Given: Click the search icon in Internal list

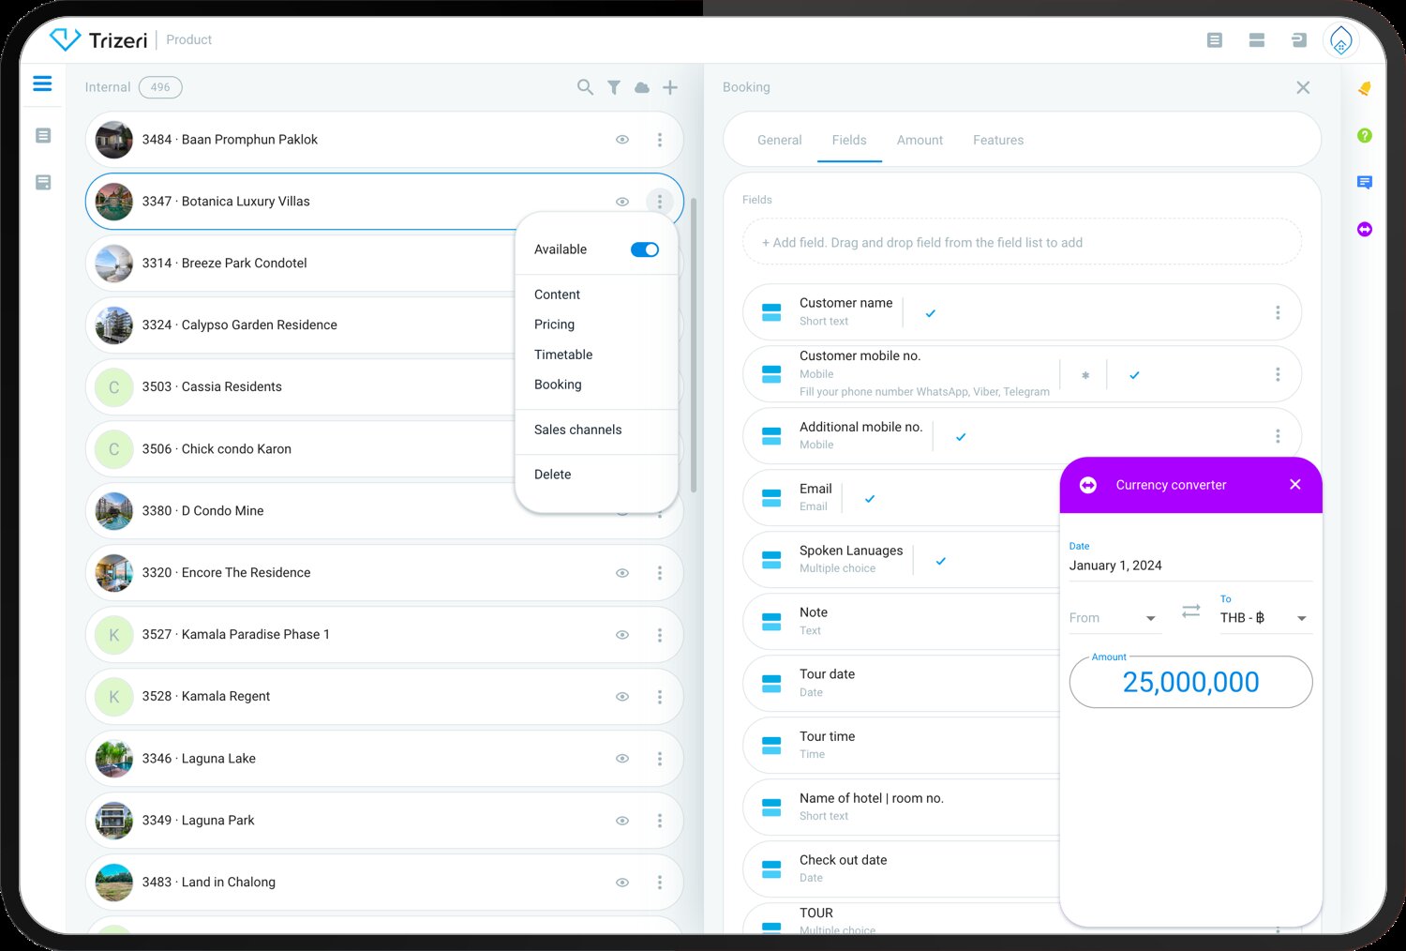Looking at the screenshot, I should click(x=585, y=87).
